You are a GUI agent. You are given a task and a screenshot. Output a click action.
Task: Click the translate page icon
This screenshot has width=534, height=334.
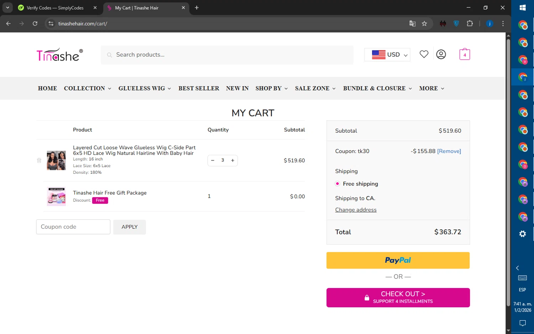click(x=412, y=24)
